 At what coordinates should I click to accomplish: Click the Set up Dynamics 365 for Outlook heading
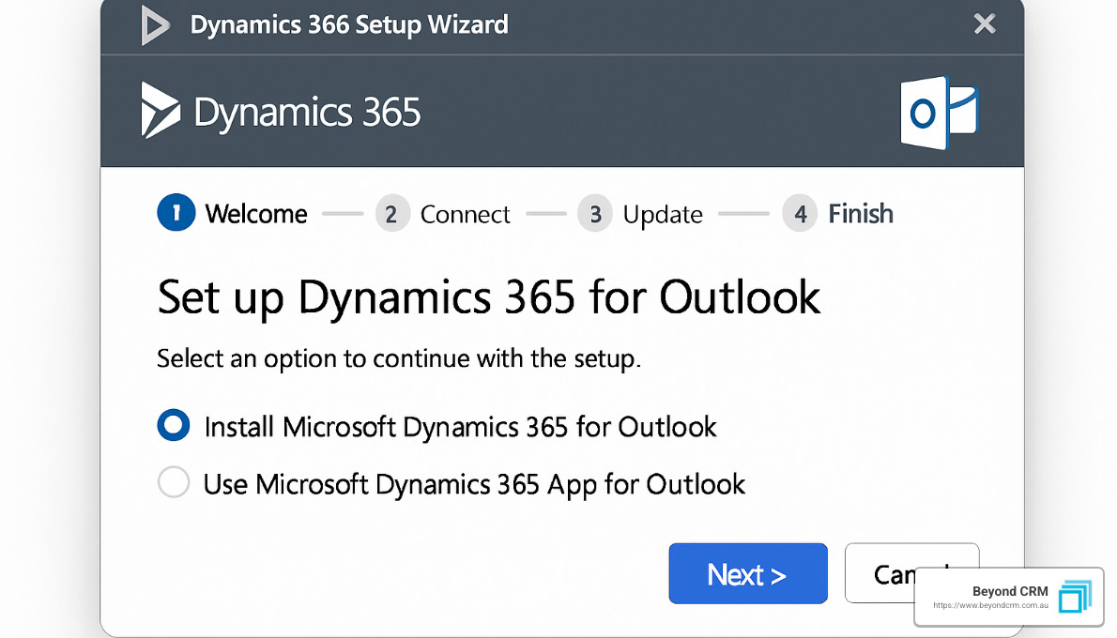click(489, 297)
